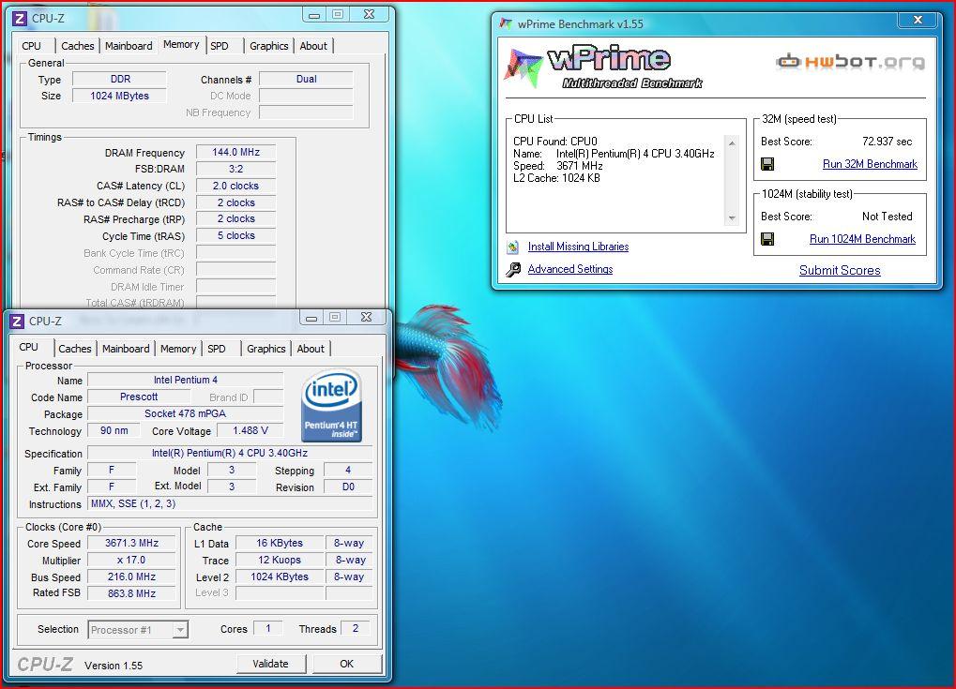Image resolution: width=956 pixels, height=689 pixels.
Task: Click Threads value 2
Action: [x=356, y=628]
